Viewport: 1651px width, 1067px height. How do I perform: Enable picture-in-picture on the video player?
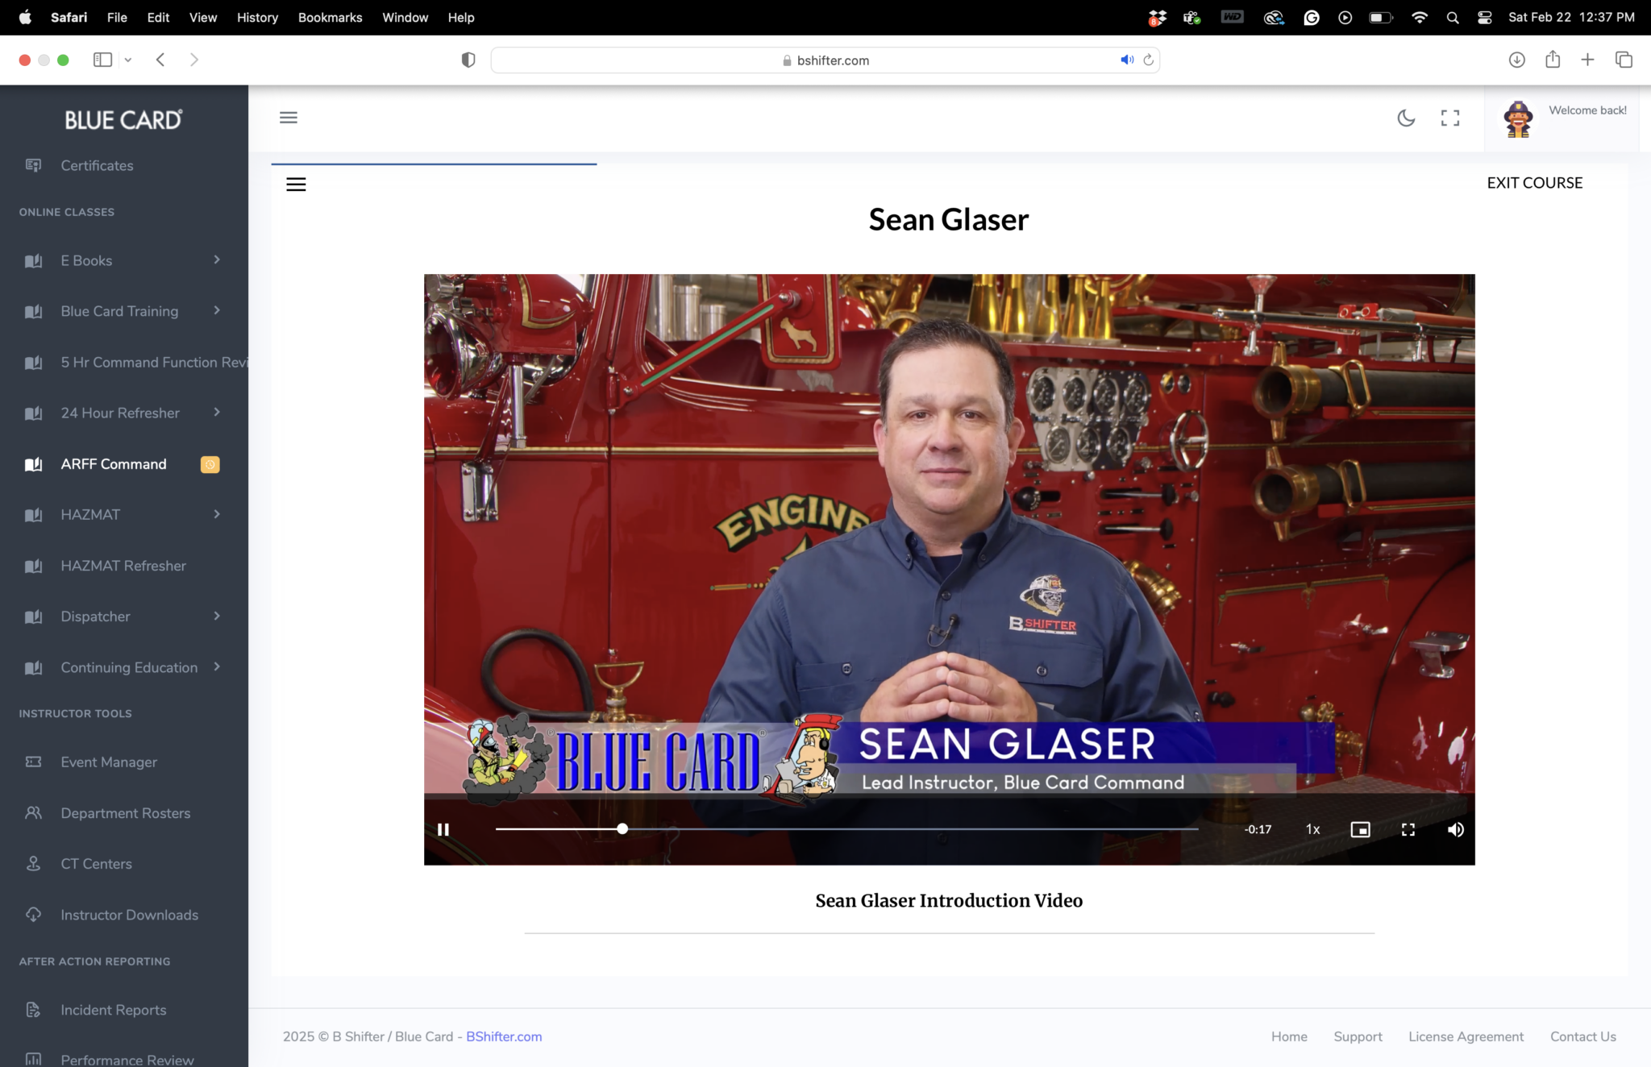(1360, 829)
